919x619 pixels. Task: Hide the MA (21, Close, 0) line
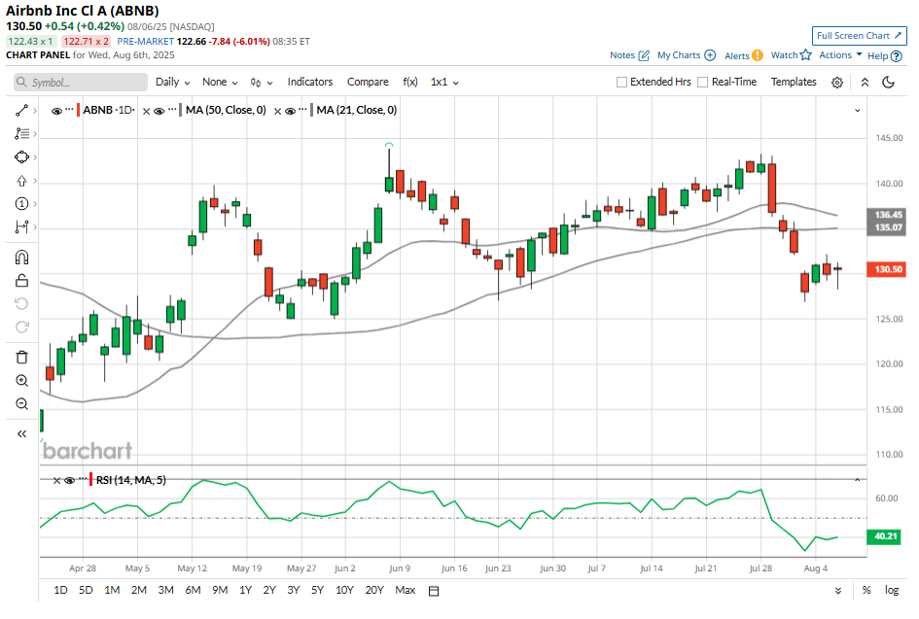click(x=290, y=111)
